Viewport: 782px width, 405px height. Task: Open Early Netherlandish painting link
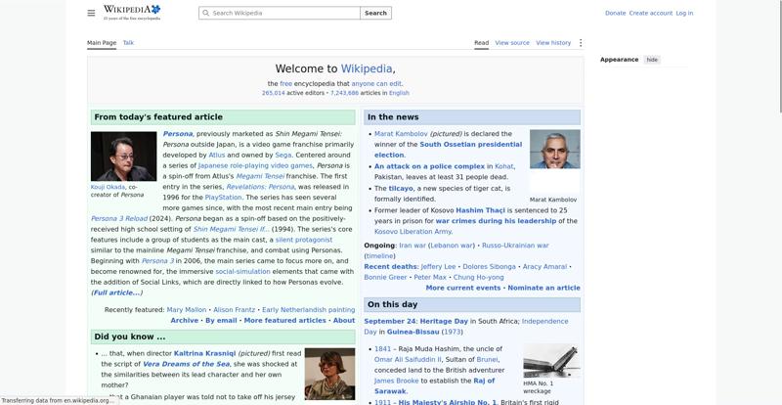click(x=308, y=309)
